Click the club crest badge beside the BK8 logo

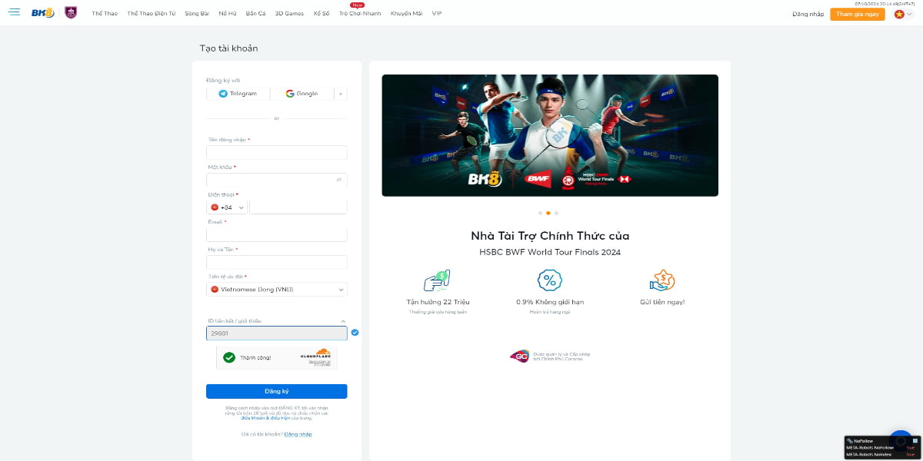(x=71, y=13)
